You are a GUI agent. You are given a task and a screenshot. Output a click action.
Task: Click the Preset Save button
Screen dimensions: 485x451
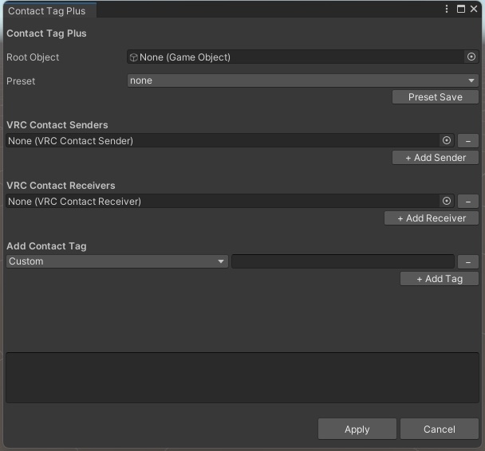[436, 97]
